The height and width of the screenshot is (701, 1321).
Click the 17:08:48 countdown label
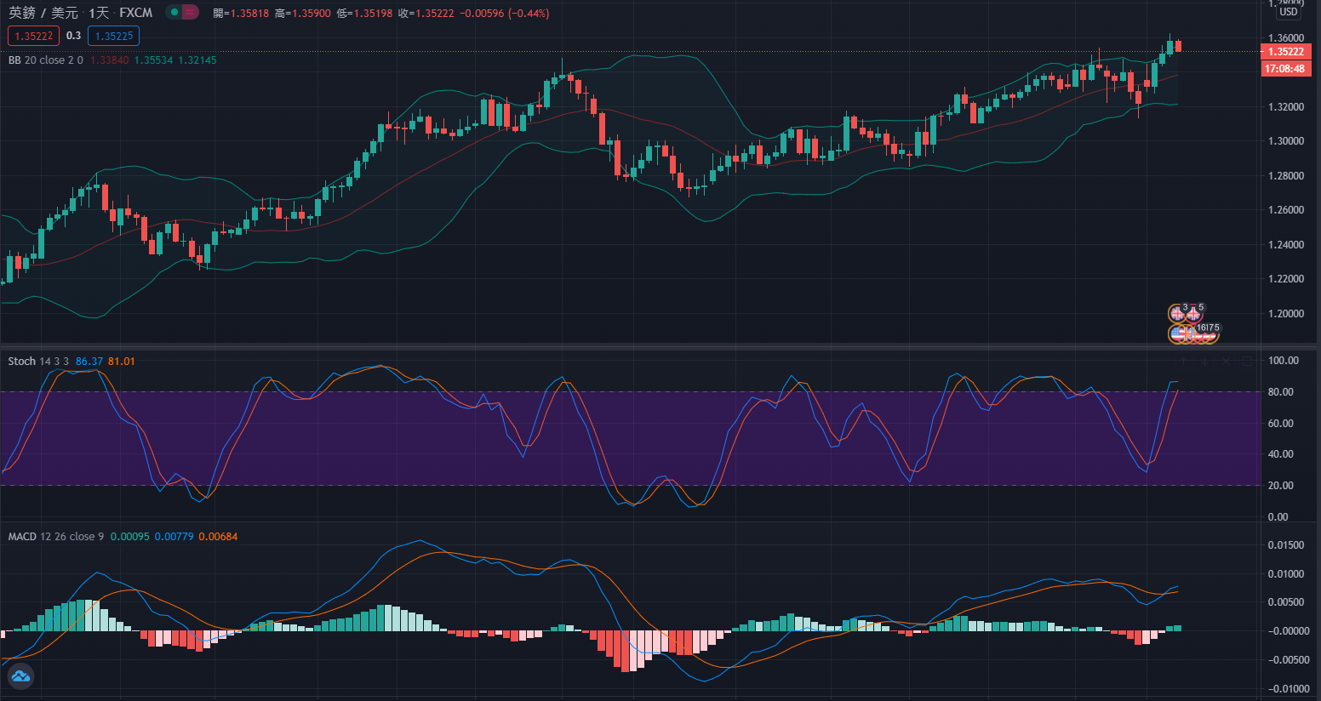click(x=1285, y=69)
